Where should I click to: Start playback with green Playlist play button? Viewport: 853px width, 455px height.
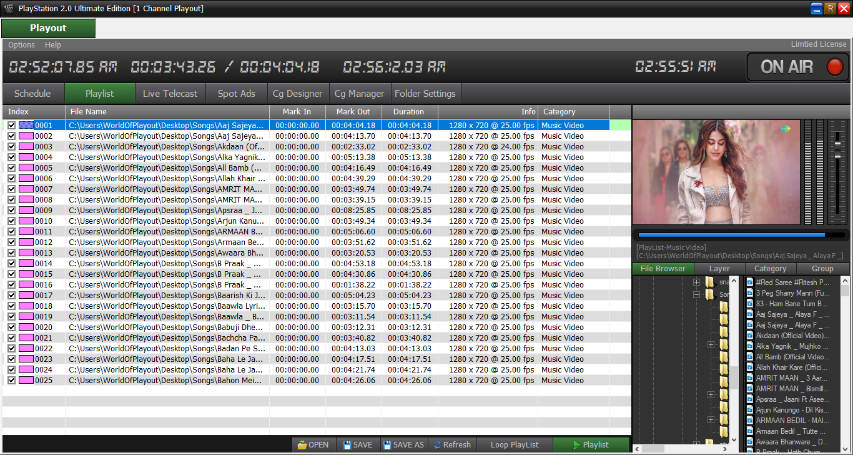tap(591, 445)
